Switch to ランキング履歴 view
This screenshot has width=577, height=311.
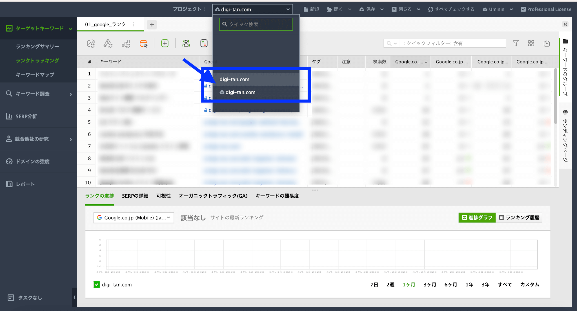[519, 217]
